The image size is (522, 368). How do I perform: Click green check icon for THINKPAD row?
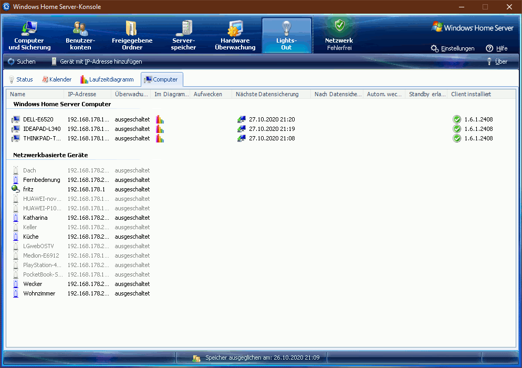(457, 138)
